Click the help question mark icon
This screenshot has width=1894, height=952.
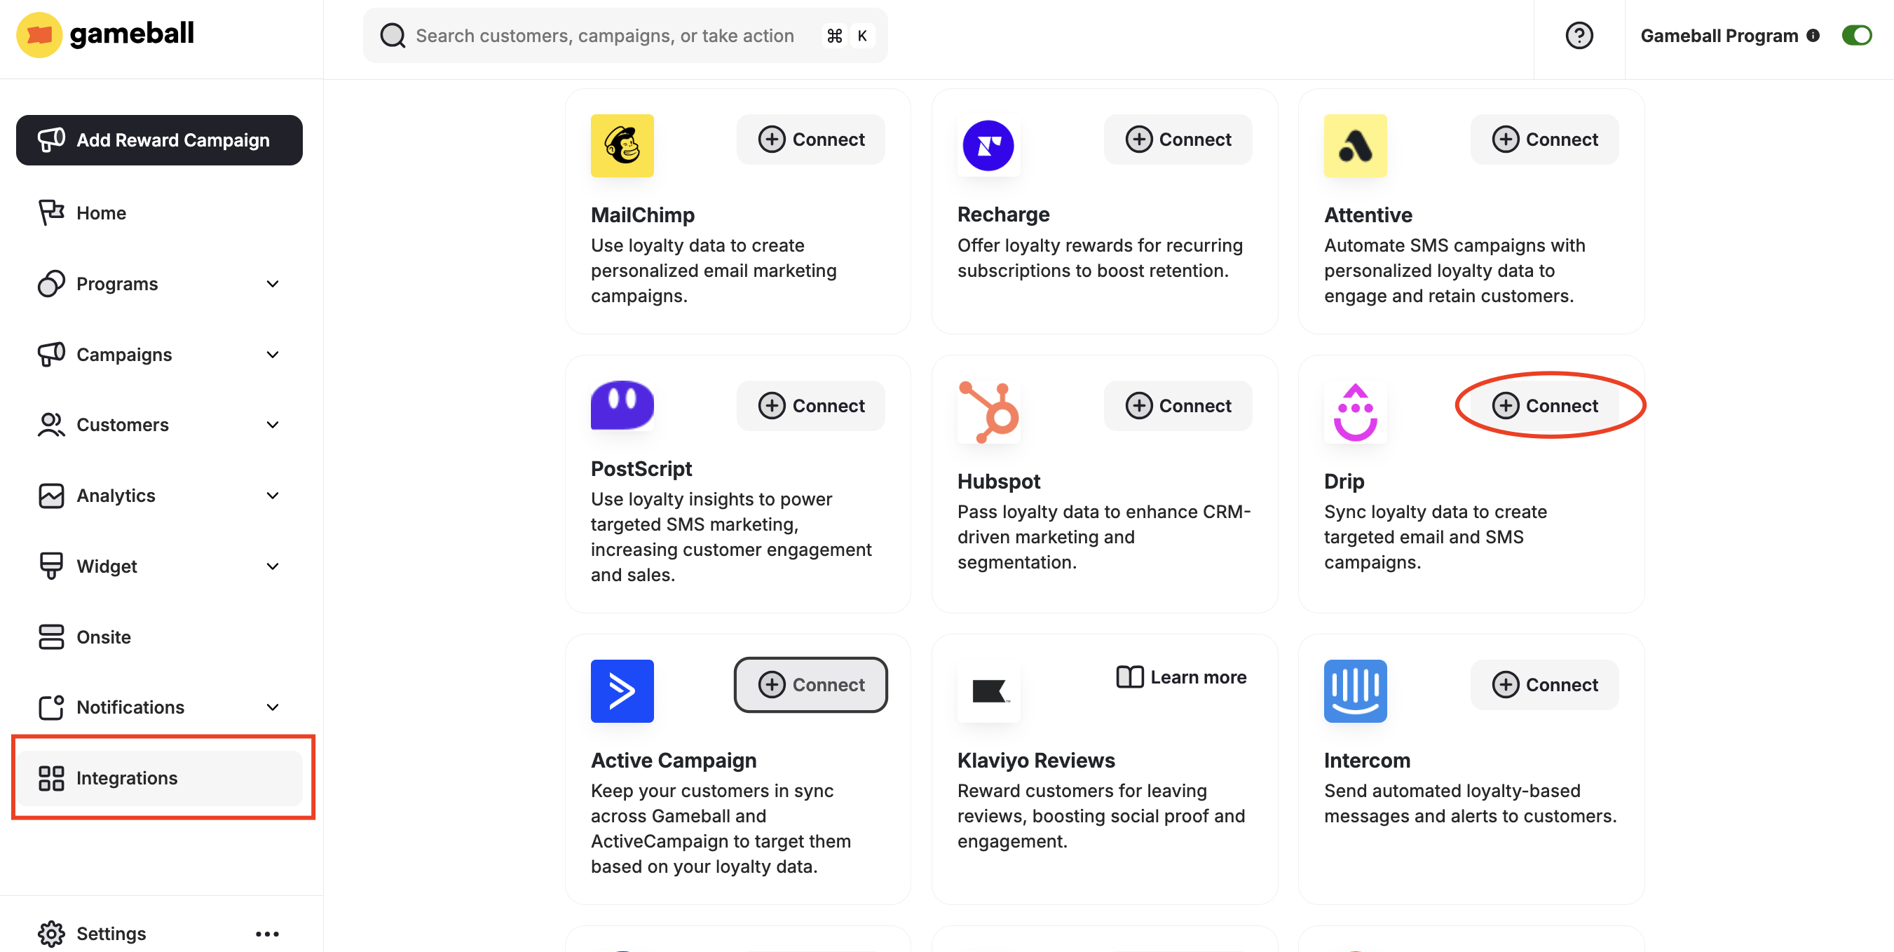tap(1579, 35)
